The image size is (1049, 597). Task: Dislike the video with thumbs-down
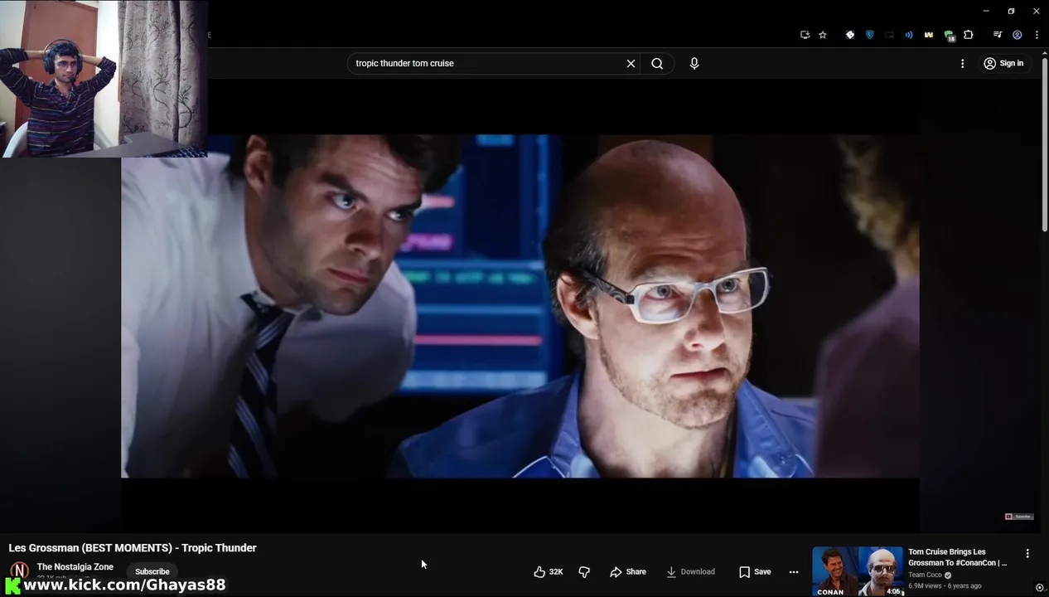(x=584, y=571)
